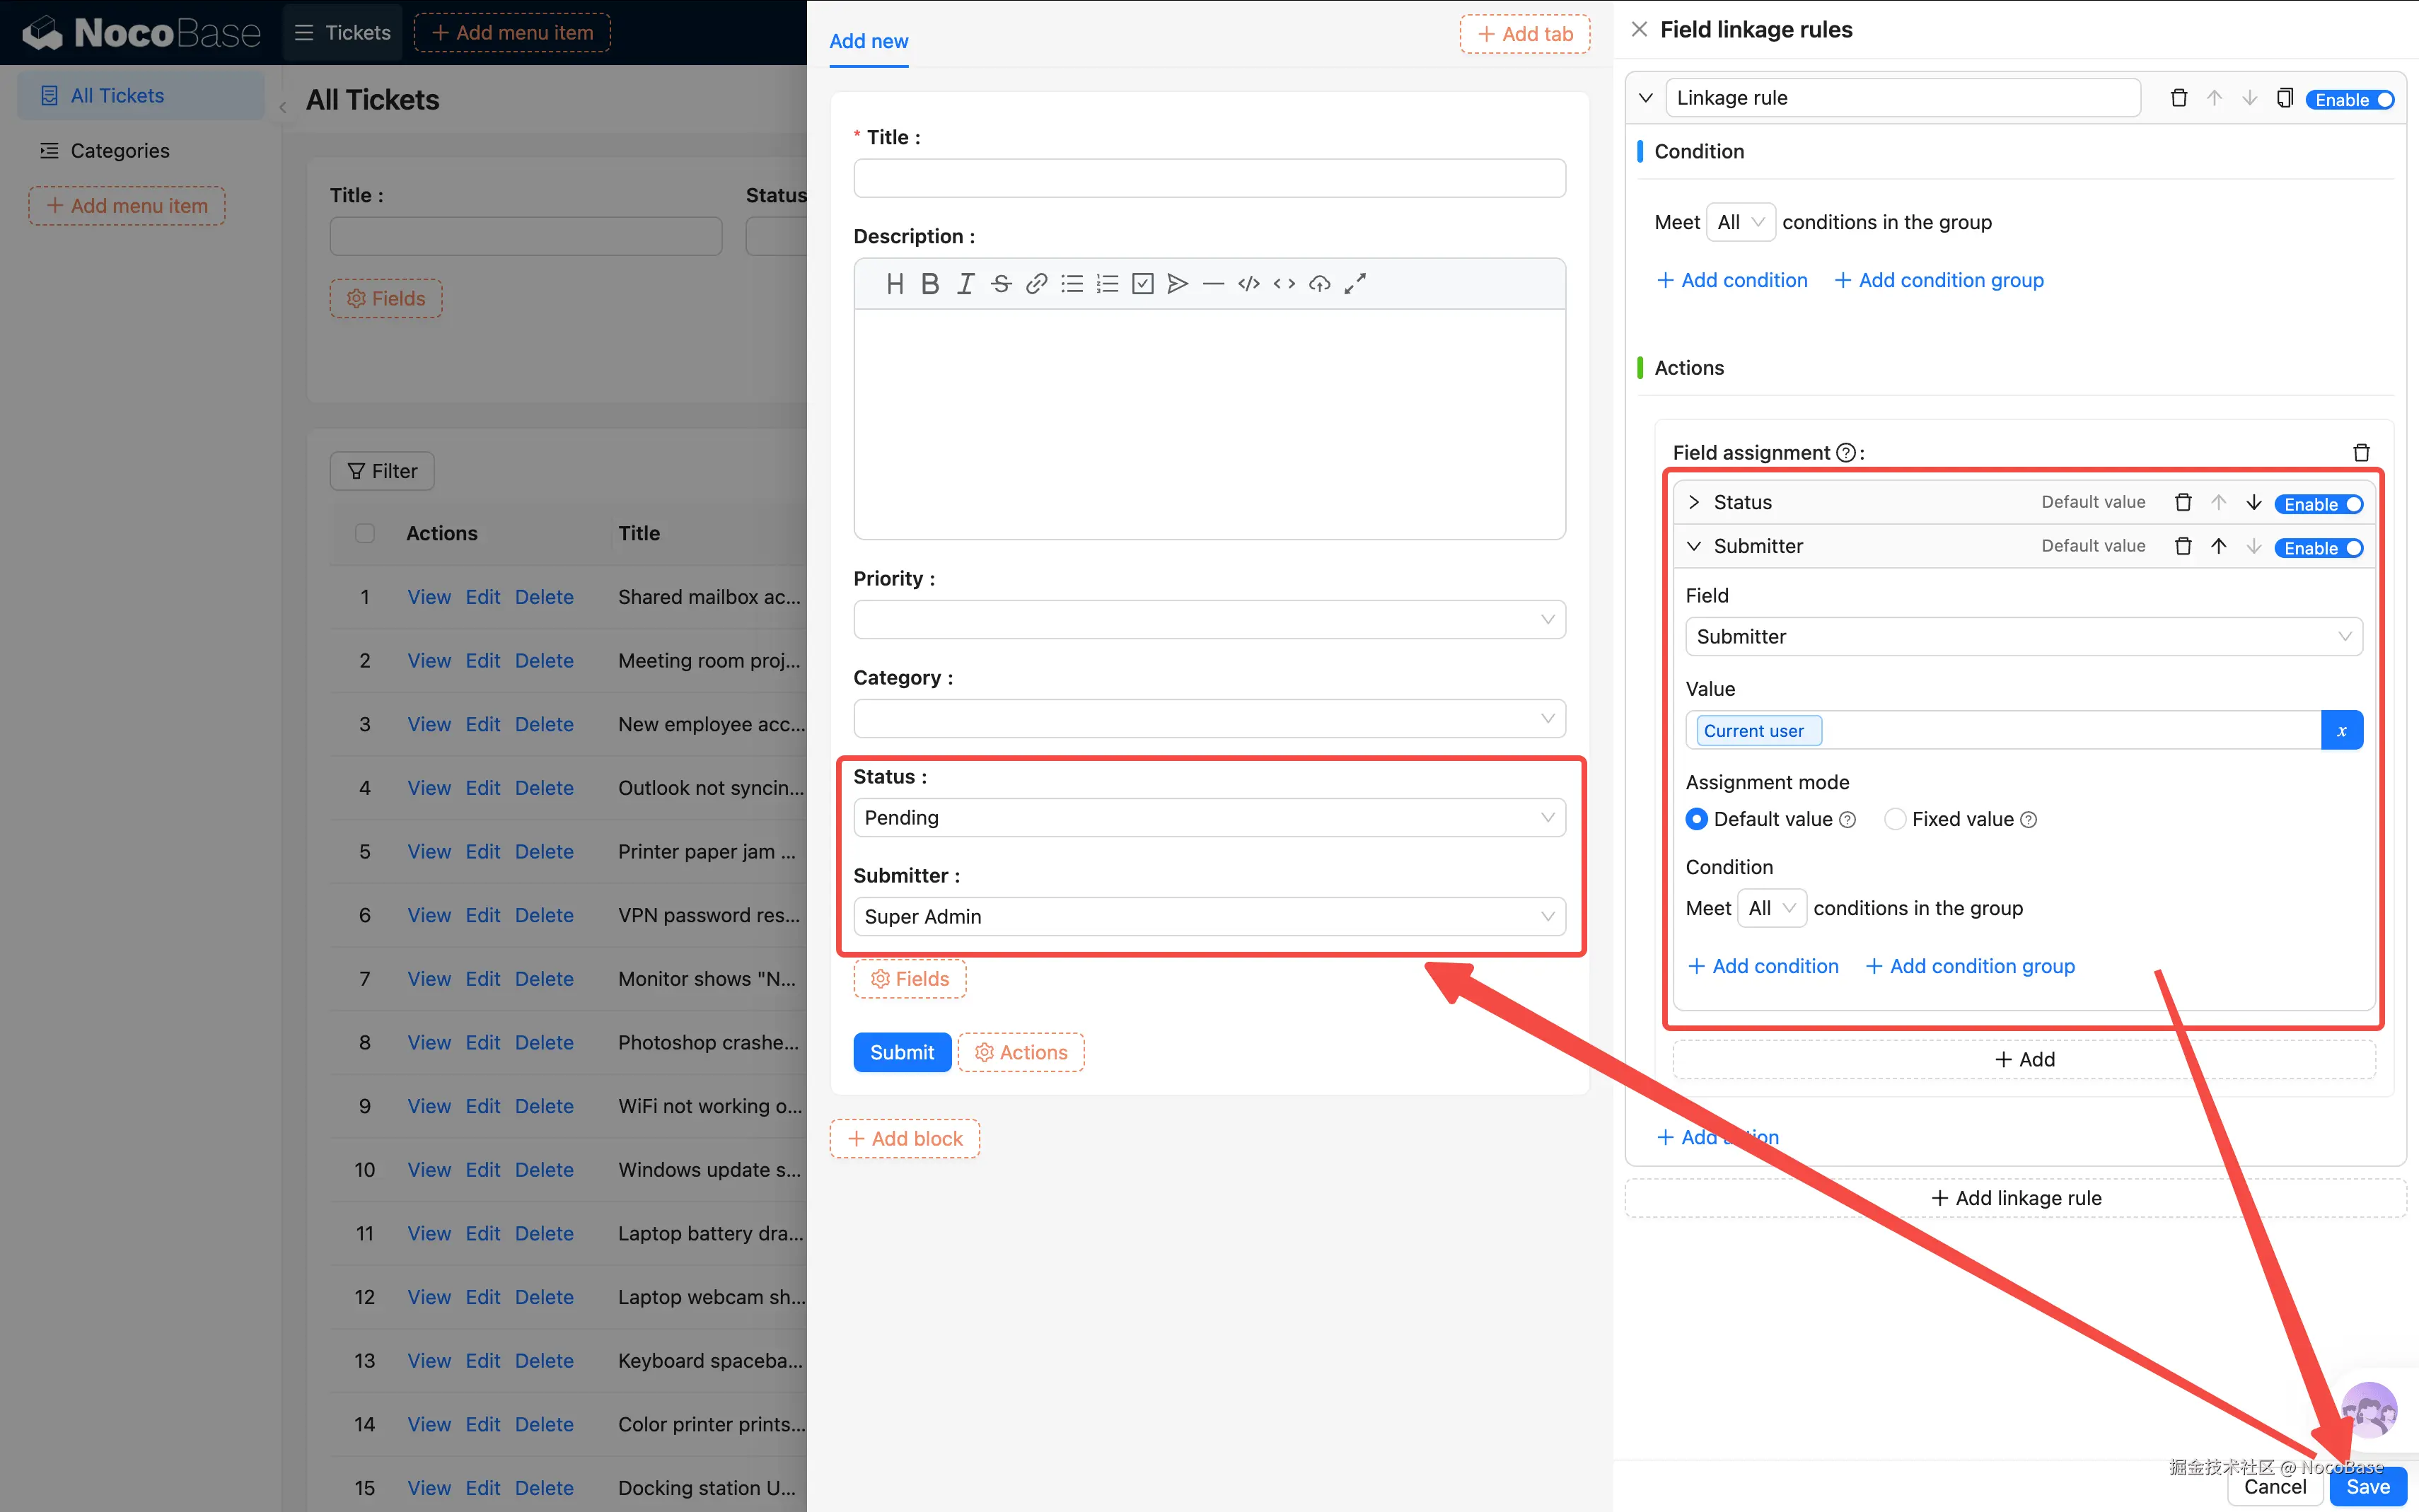The width and height of the screenshot is (2419, 1512).
Task: Click the Bold icon in description editor
Action: click(x=929, y=284)
